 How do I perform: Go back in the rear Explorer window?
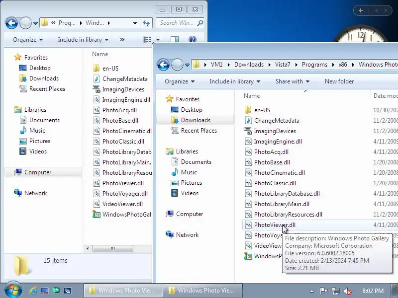[x=11, y=23]
